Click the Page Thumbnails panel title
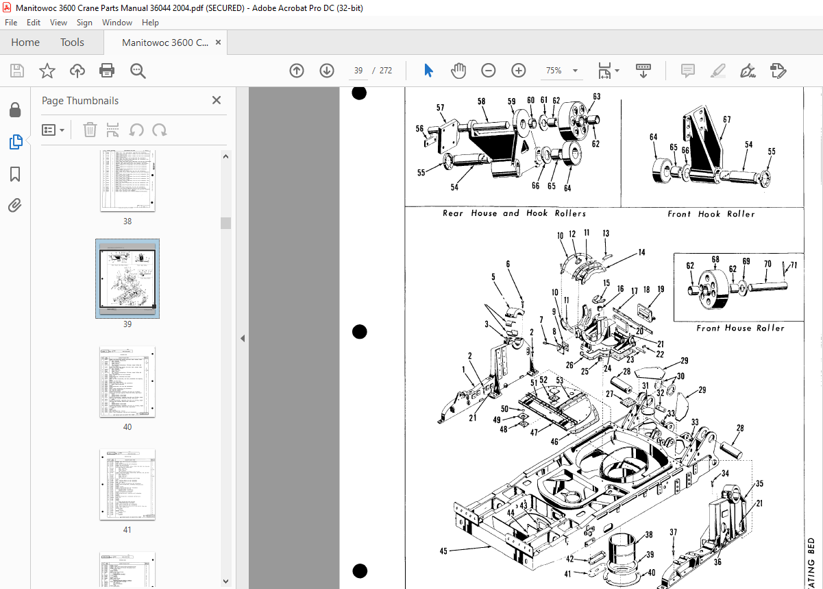The width and height of the screenshot is (823, 589). (x=80, y=100)
